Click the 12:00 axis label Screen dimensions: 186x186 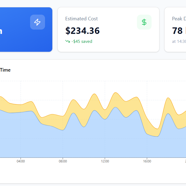[105, 161]
